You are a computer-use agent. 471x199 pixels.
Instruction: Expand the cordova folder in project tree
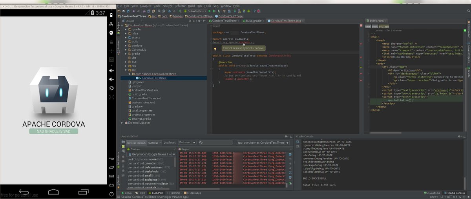click(x=126, y=46)
